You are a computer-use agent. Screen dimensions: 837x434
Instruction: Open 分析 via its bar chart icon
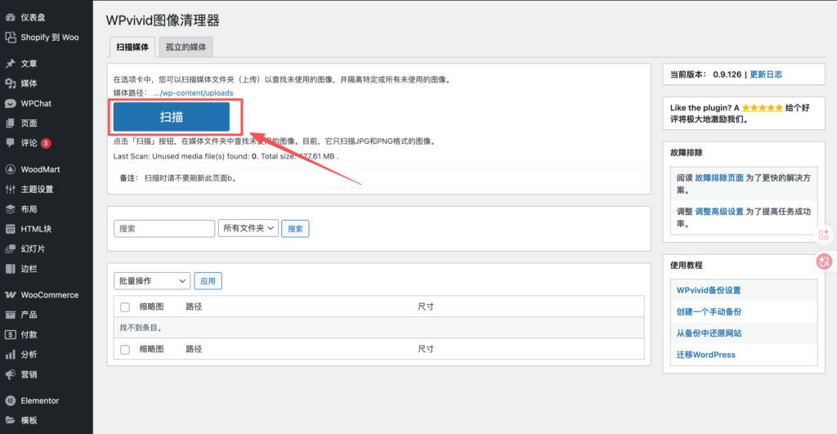(x=10, y=355)
